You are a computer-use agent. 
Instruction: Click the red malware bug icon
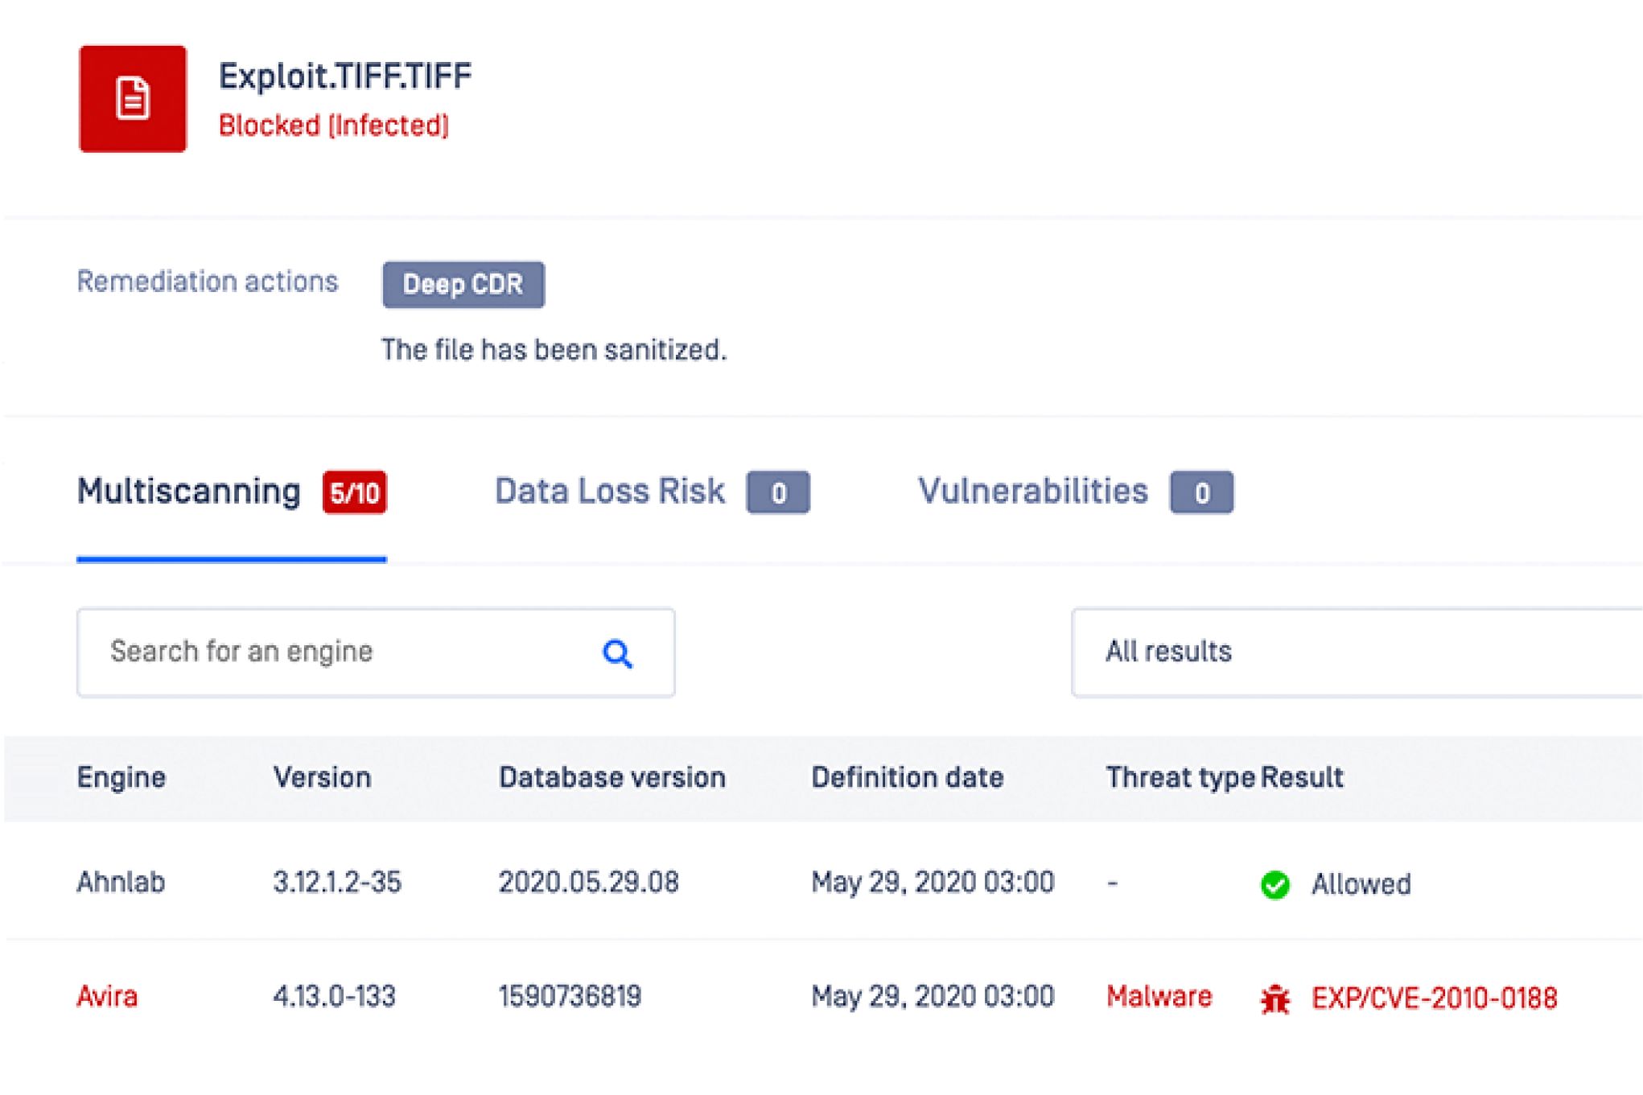coord(1274,999)
